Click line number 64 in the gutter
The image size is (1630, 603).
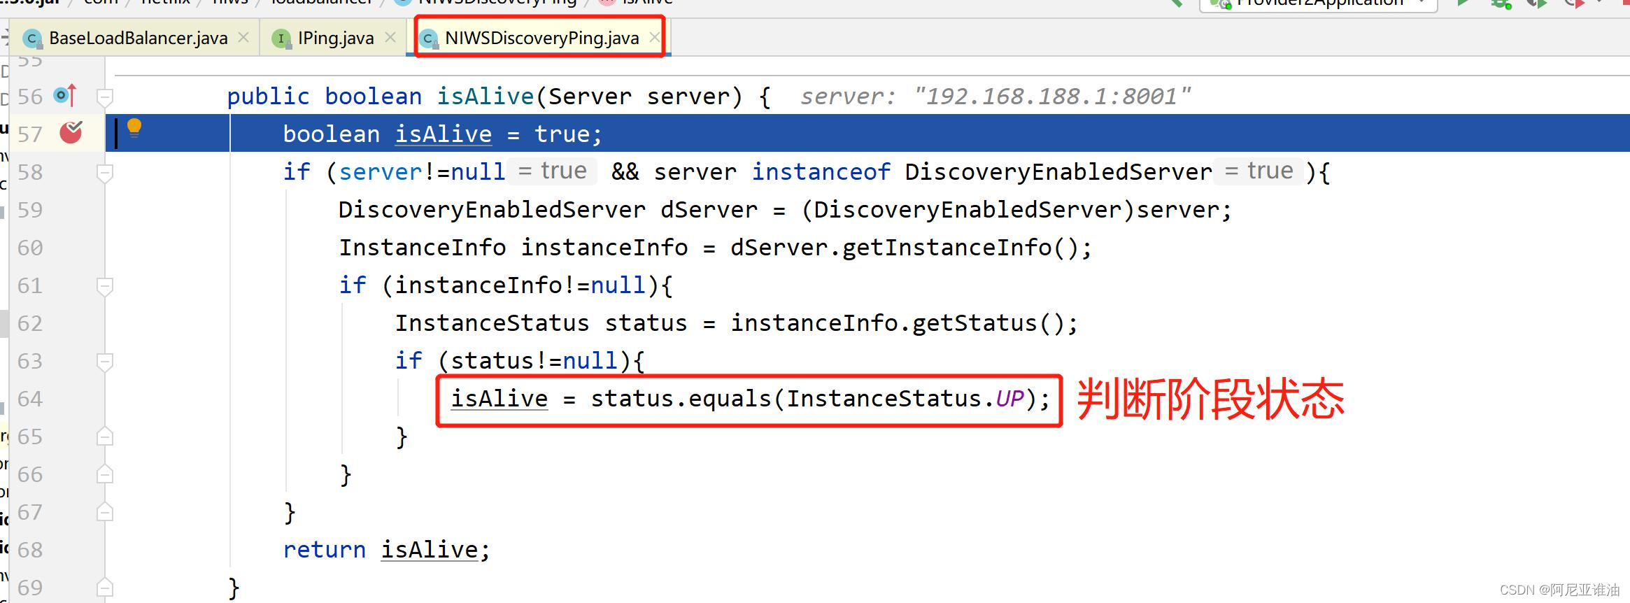(30, 399)
